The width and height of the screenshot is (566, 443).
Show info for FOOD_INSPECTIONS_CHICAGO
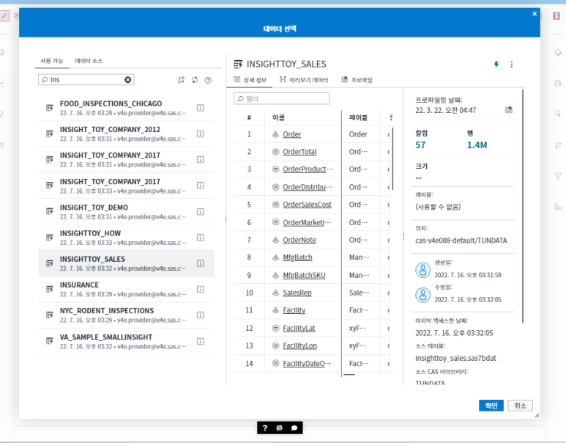(x=201, y=108)
